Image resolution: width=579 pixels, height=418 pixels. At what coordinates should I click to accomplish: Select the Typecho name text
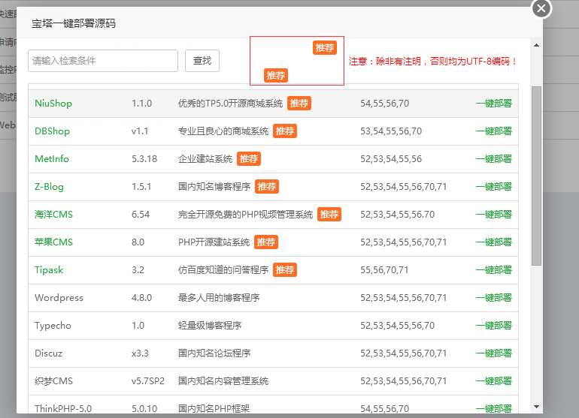pos(53,326)
